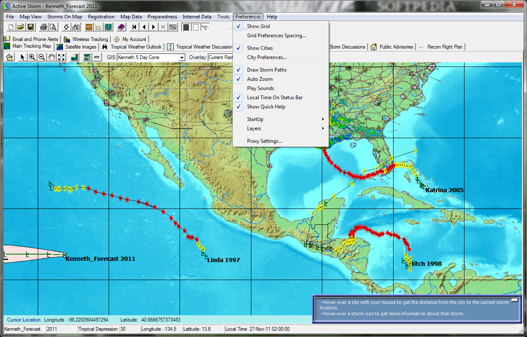Screen dimensions: 527x337
Task: Open the Map Data menu
Action: tap(131, 17)
